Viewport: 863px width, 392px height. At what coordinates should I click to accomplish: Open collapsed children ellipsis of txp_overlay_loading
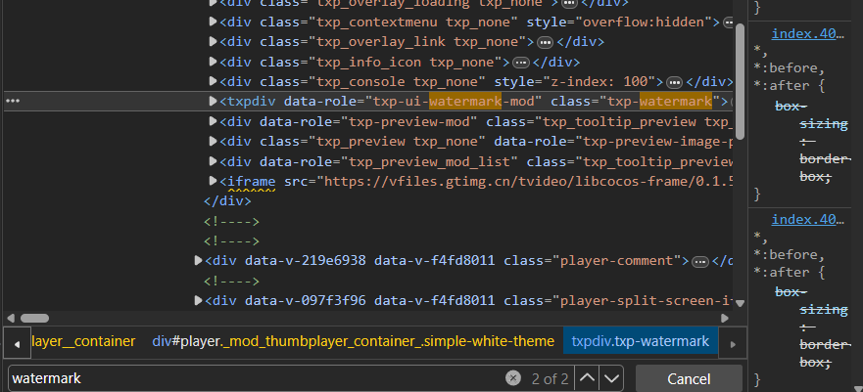pos(569,3)
